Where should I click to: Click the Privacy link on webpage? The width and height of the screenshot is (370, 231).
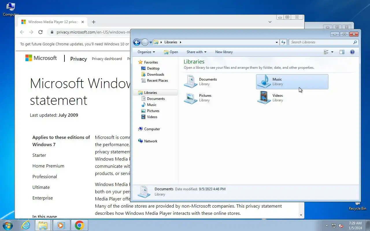point(79,59)
